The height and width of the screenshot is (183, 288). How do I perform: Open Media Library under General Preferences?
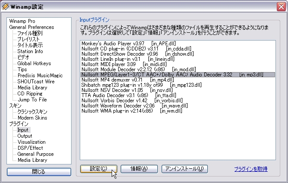click(32, 88)
